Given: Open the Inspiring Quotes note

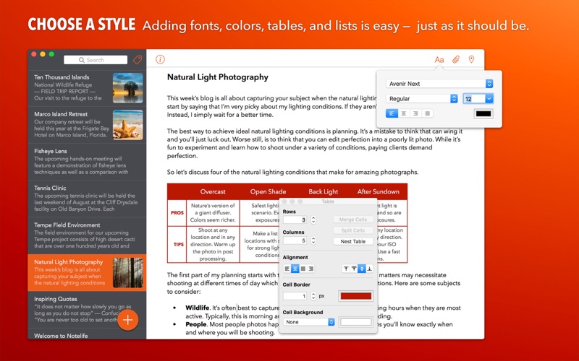Looking at the screenshot, I should tap(87, 310).
